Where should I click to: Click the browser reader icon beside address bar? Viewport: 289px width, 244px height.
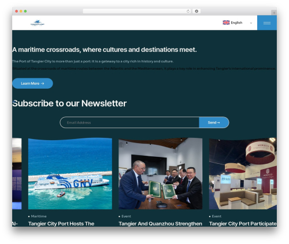[x=197, y=11]
